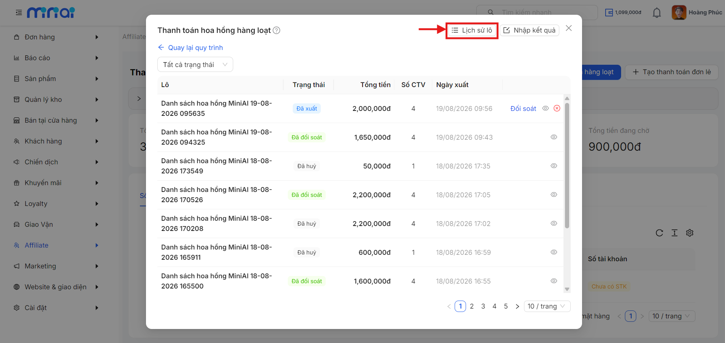This screenshot has height=343, width=725.
Task: Go to page 3 in the modal pagination
Action: (x=483, y=306)
